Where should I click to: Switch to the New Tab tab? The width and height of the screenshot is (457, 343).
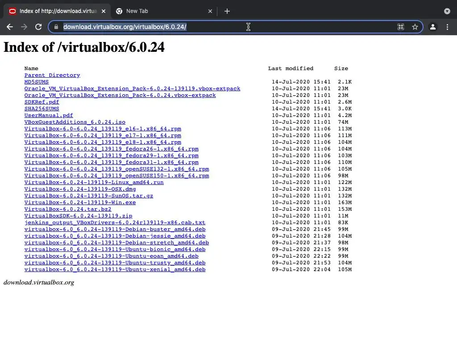click(x=164, y=11)
